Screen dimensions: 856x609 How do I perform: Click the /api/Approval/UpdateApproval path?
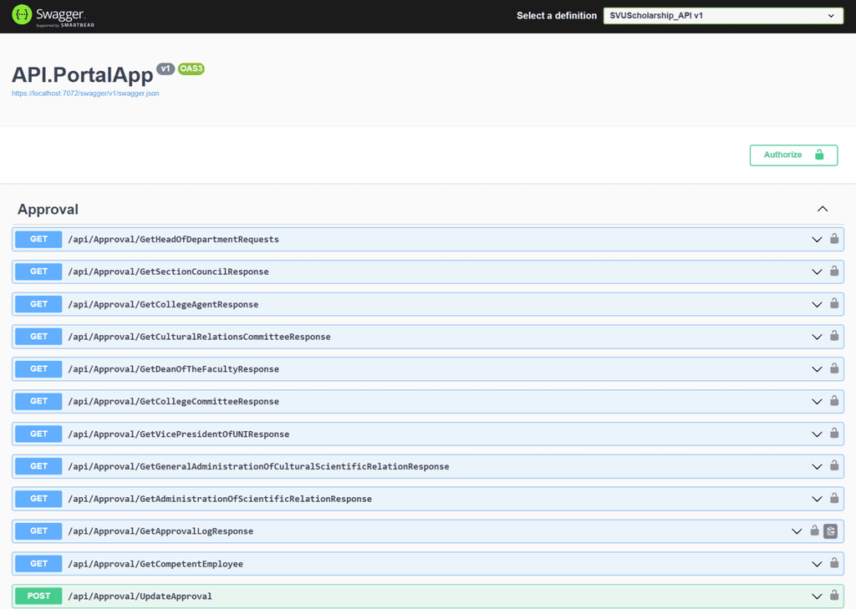point(140,596)
